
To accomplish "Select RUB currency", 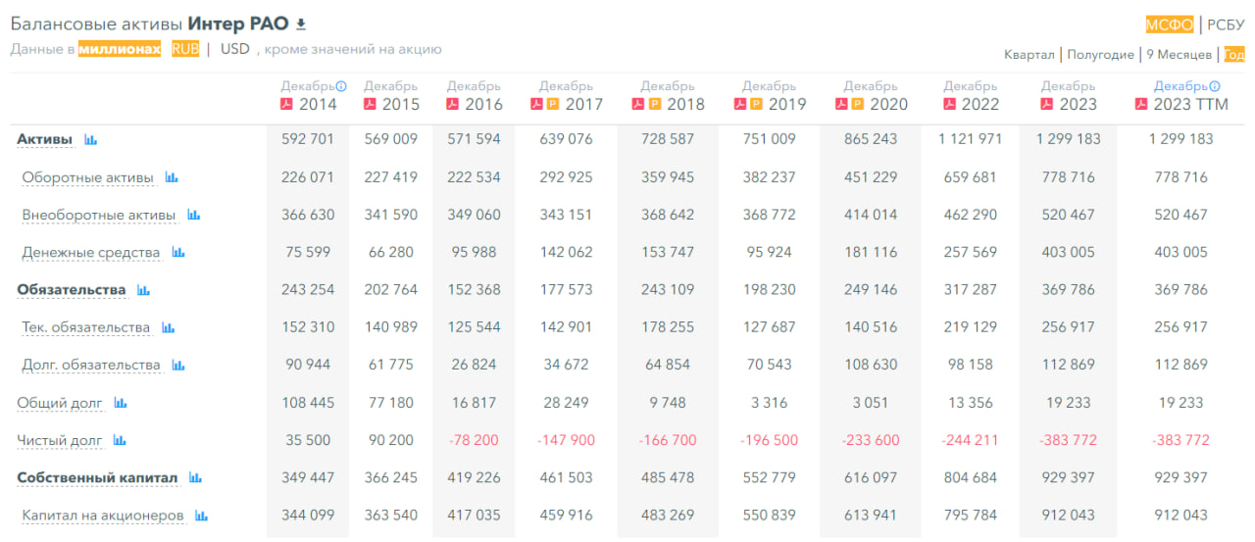I will point(184,49).
